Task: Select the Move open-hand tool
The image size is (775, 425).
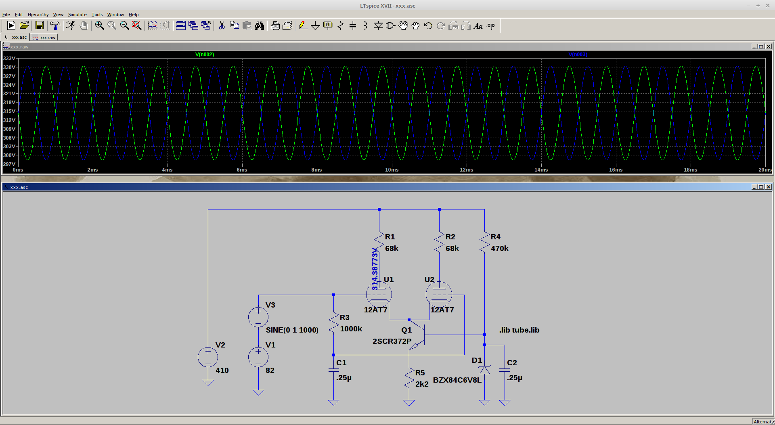Action: [x=403, y=25]
